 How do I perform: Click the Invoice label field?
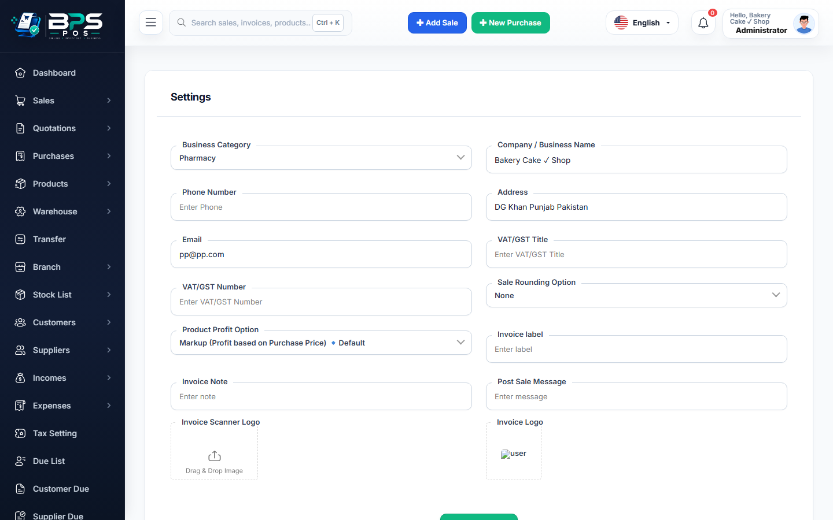tap(636, 349)
